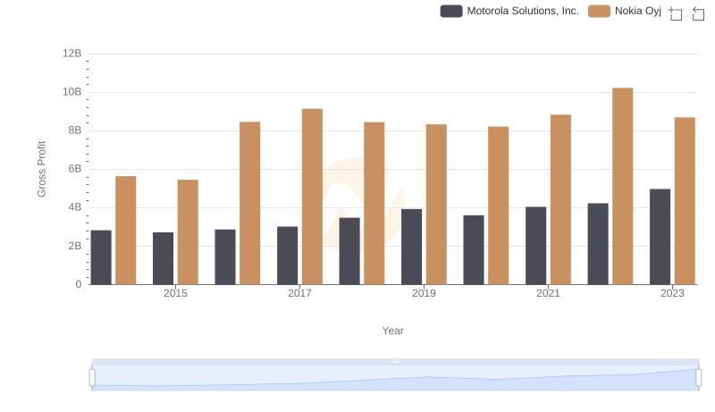Image resolution: width=715 pixels, height=412 pixels.
Task: Click the Nokia bar for 2015
Action: coord(188,232)
